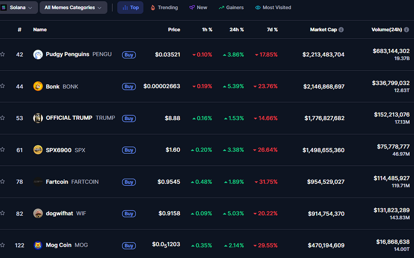Switch to the Gainers tab
Viewport: 414px width, 258px height.
point(231,7)
